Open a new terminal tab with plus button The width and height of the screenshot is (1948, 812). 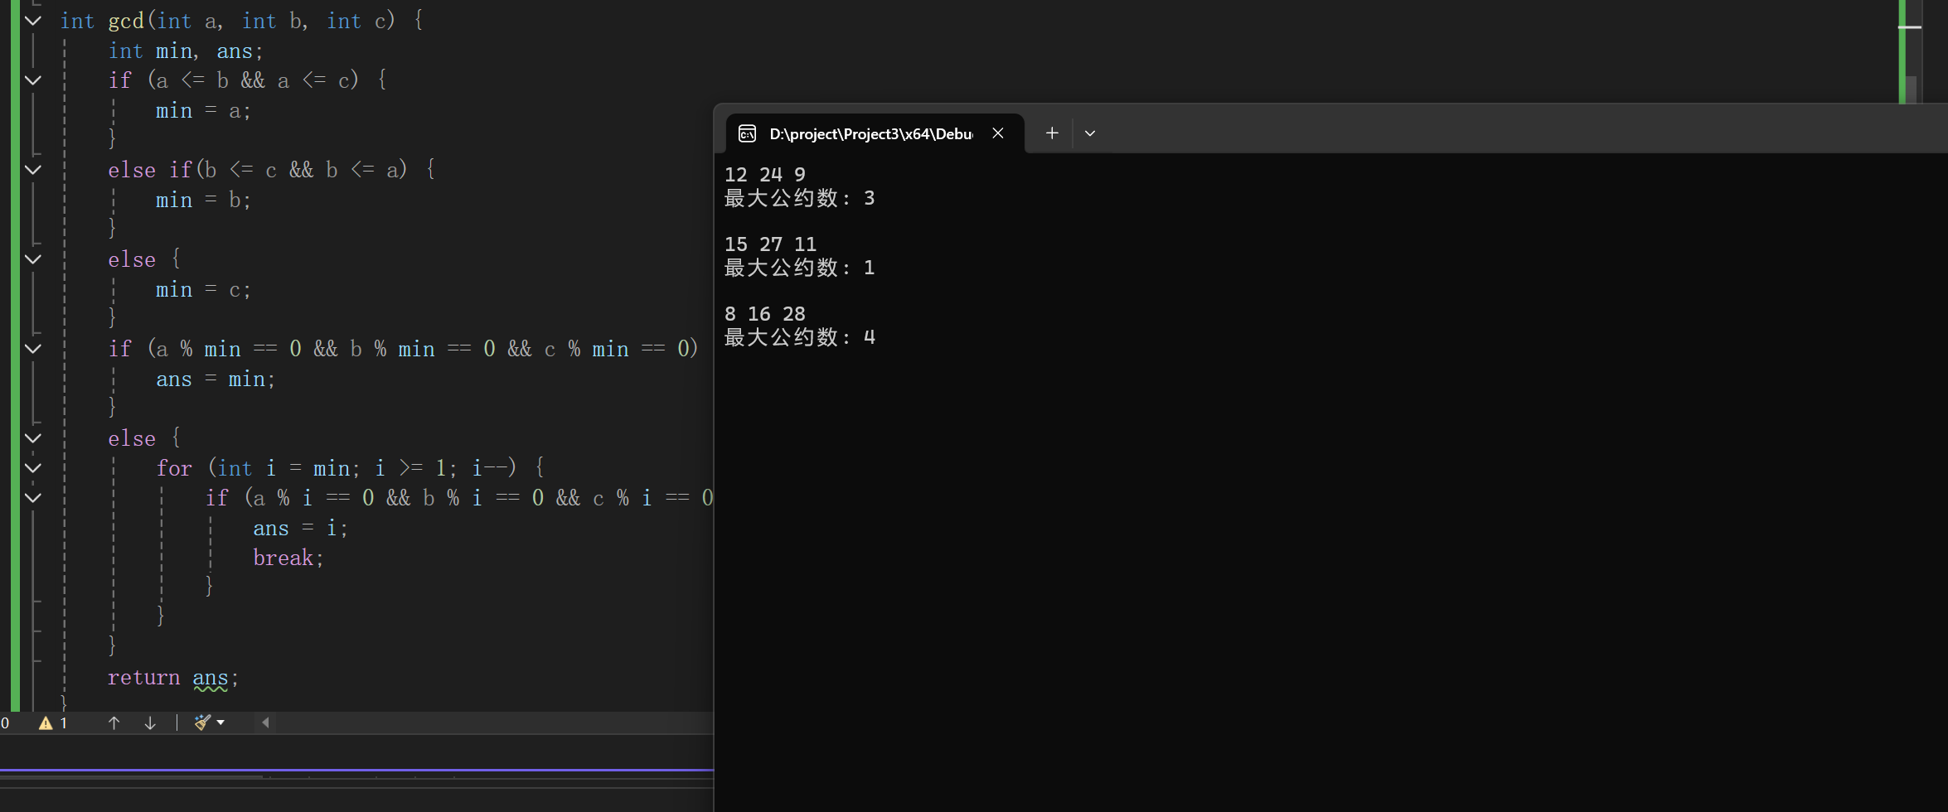[x=1052, y=133]
